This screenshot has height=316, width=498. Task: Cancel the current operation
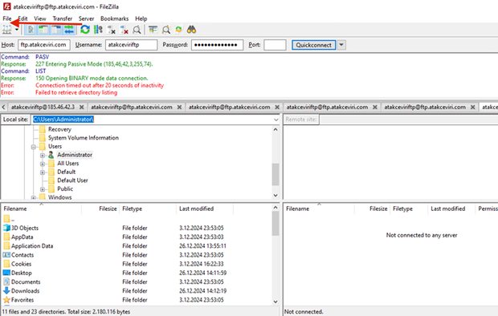[112, 30]
